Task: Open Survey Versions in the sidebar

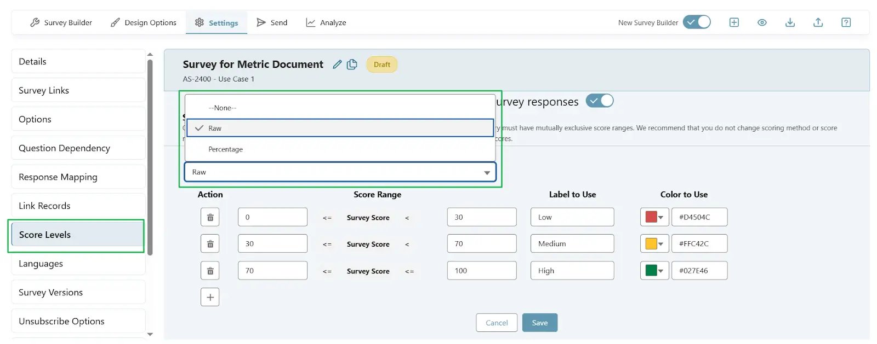Action: (78, 293)
